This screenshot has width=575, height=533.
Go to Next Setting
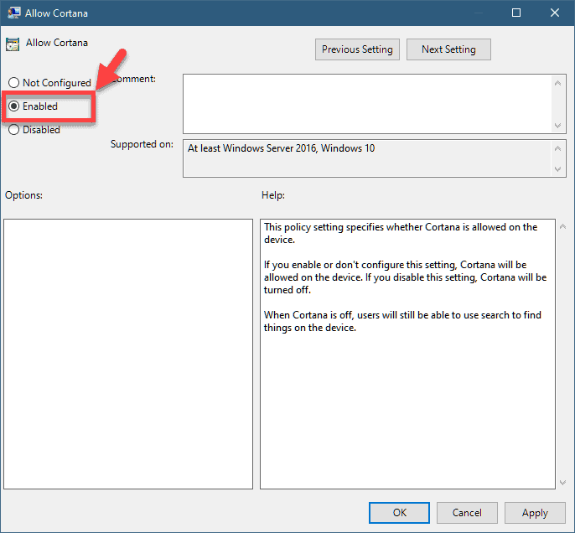tap(448, 49)
